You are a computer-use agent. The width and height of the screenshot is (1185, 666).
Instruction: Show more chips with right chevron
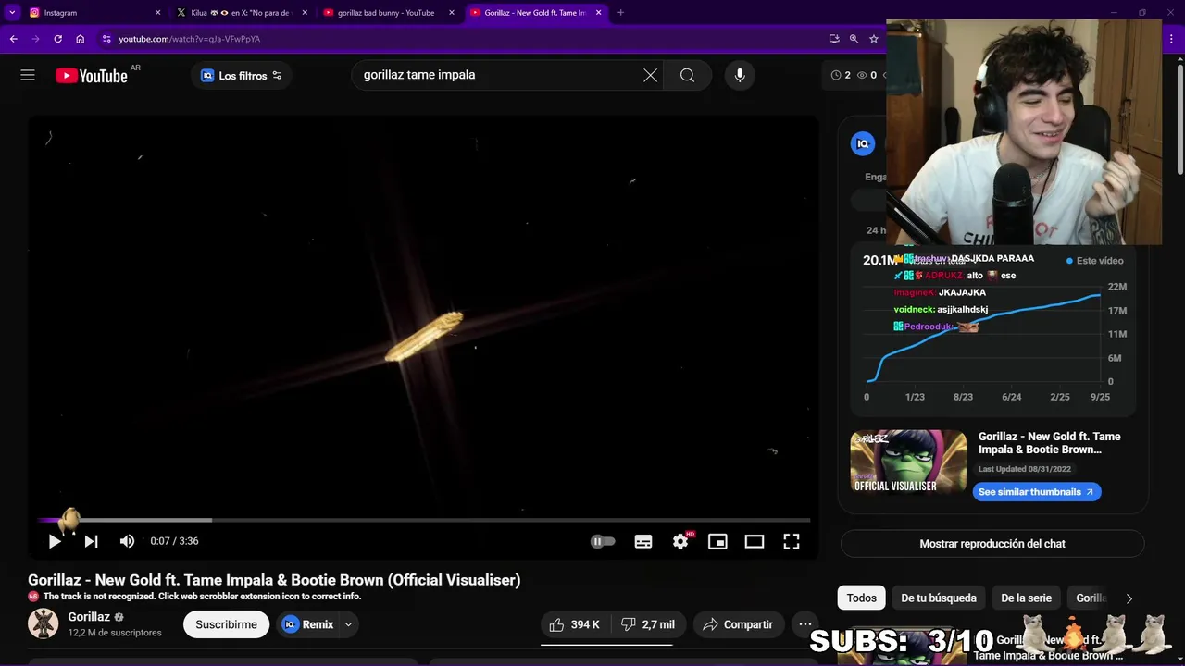1129,598
